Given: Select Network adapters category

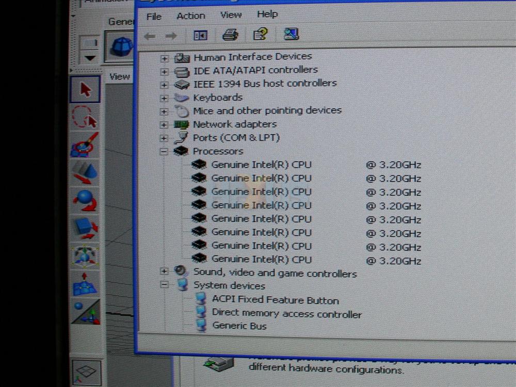Looking at the screenshot, I should pyautogui.click(x=235, y=124).
